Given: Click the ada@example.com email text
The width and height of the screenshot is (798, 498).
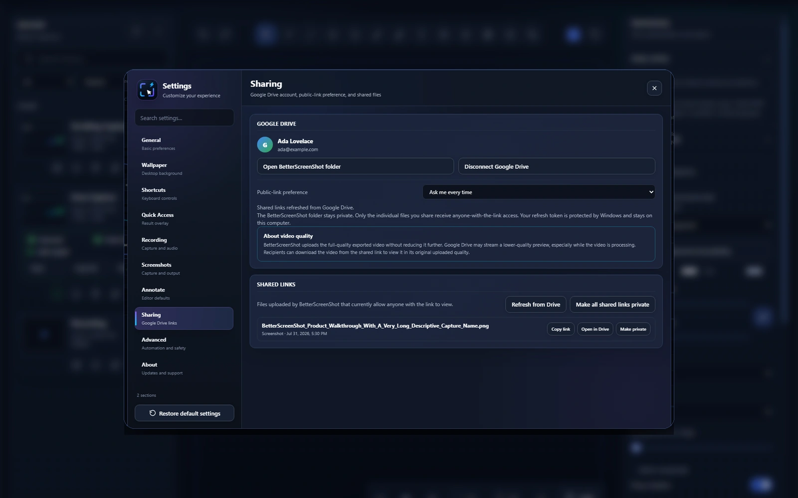Looking at the screenshot, I should pos(298,149).
